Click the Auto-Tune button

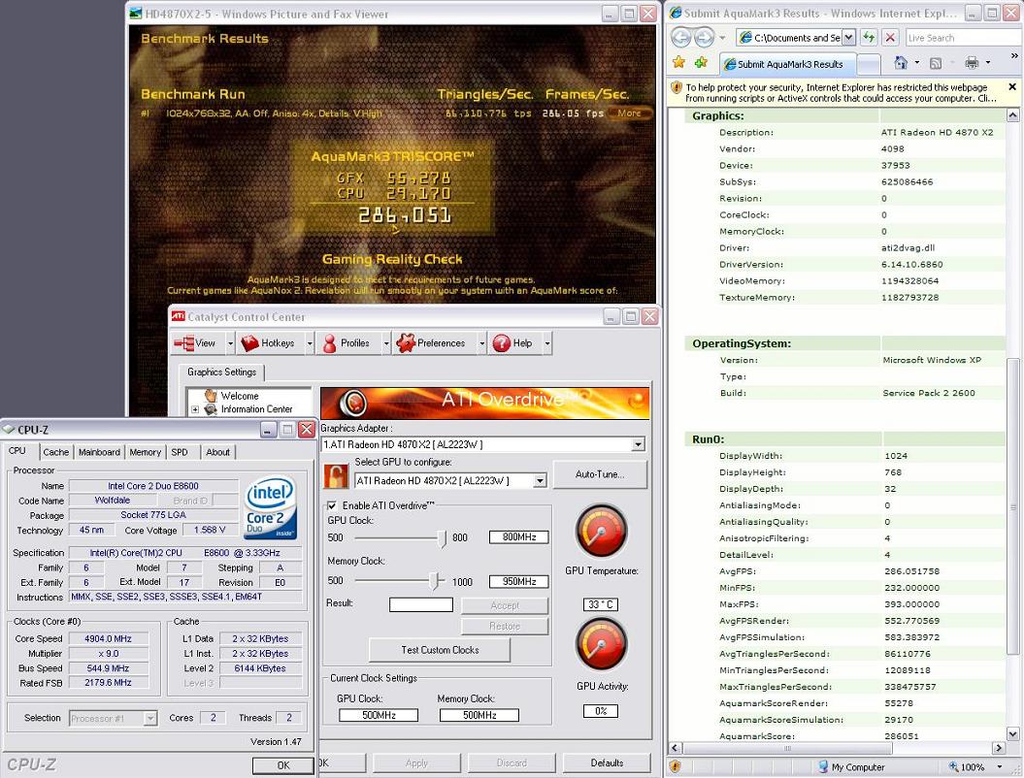[600, 474]
